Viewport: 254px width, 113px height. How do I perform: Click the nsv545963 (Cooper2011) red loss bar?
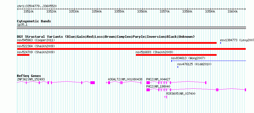point(117,43)
